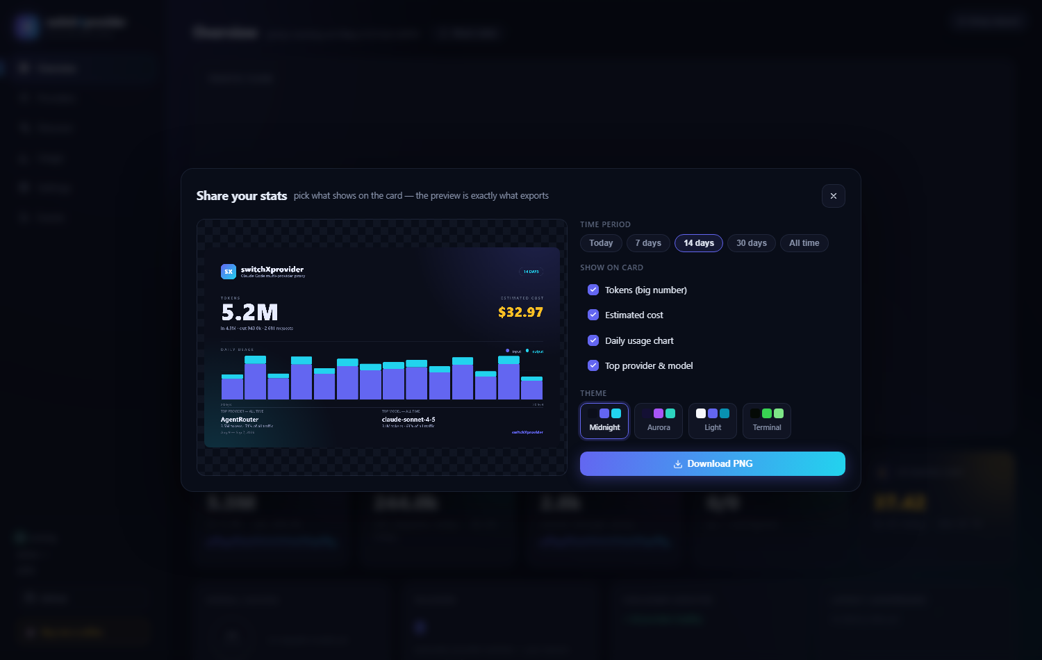1042x660 pixels.
Task: Disable the Daily usage chart checkbox
Action: click(x=593, y=340)
